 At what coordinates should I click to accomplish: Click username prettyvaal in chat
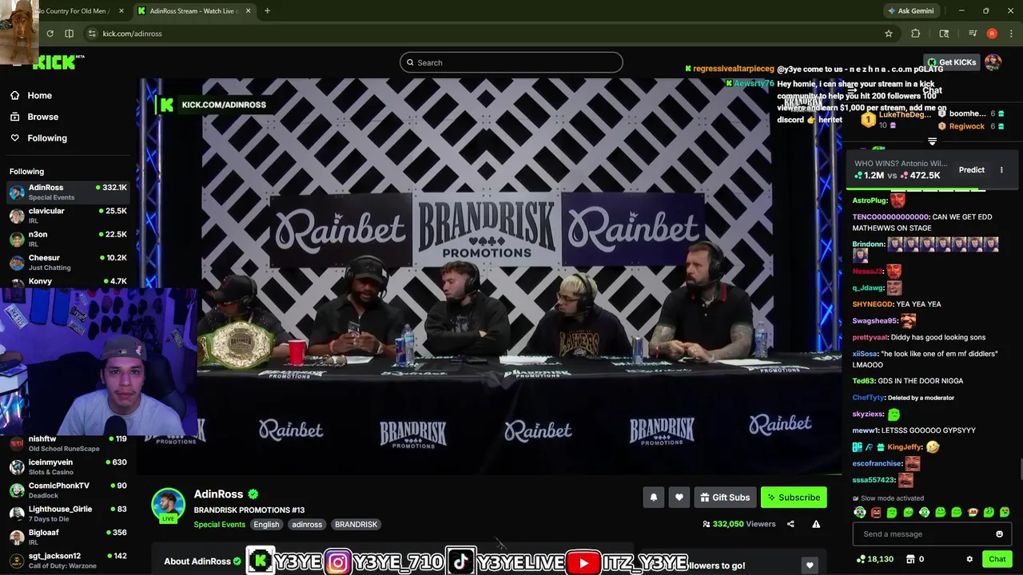coord(870,337)
